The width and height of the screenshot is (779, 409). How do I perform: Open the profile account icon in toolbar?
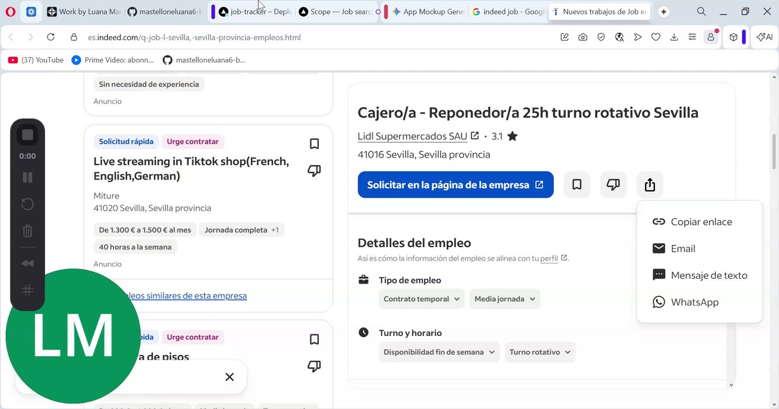click(711, 37)
